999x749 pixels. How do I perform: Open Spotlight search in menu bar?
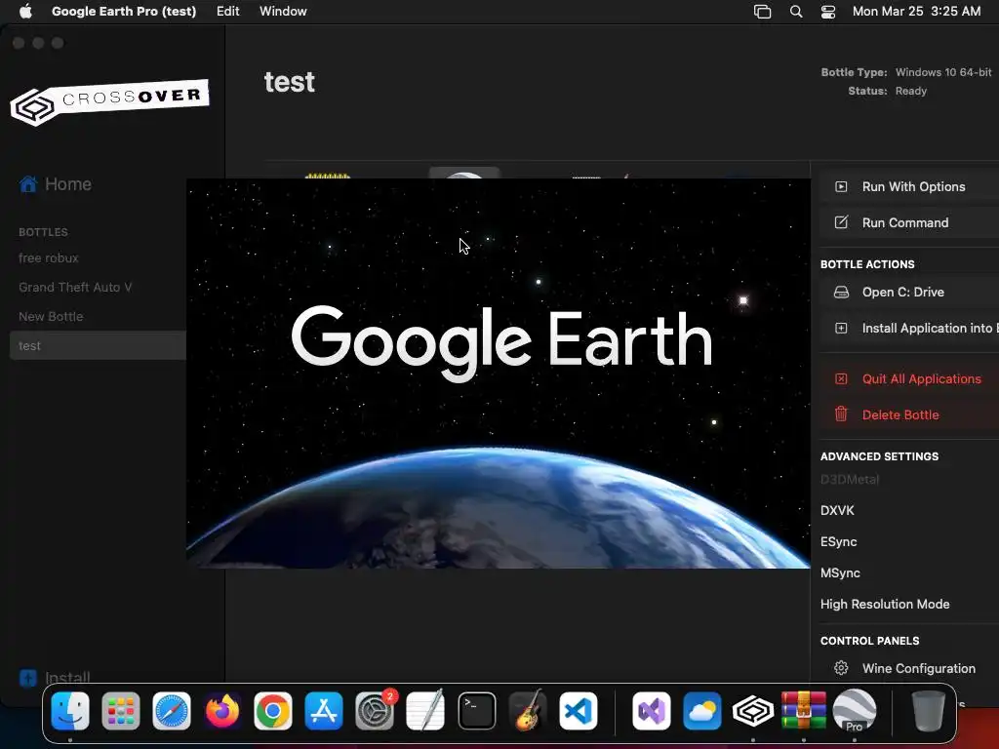point(796,12)
